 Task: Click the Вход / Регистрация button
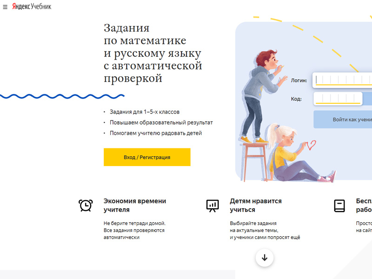[147, 157]
